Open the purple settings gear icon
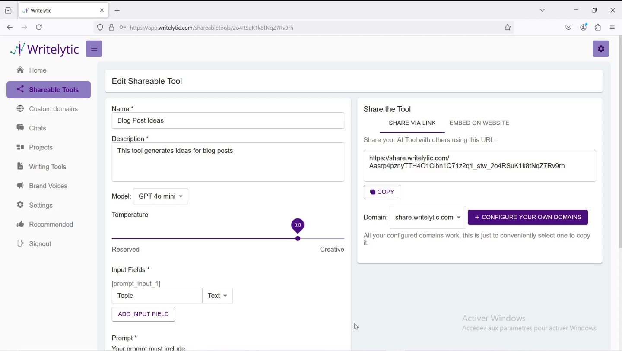The height and width of the screenshot is (351, 622). point(601,49)
